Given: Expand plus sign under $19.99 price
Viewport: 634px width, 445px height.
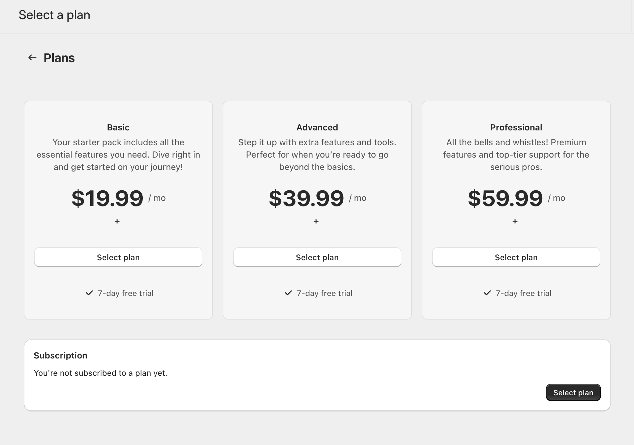Looking at the screenshot, I should point(117,221).
